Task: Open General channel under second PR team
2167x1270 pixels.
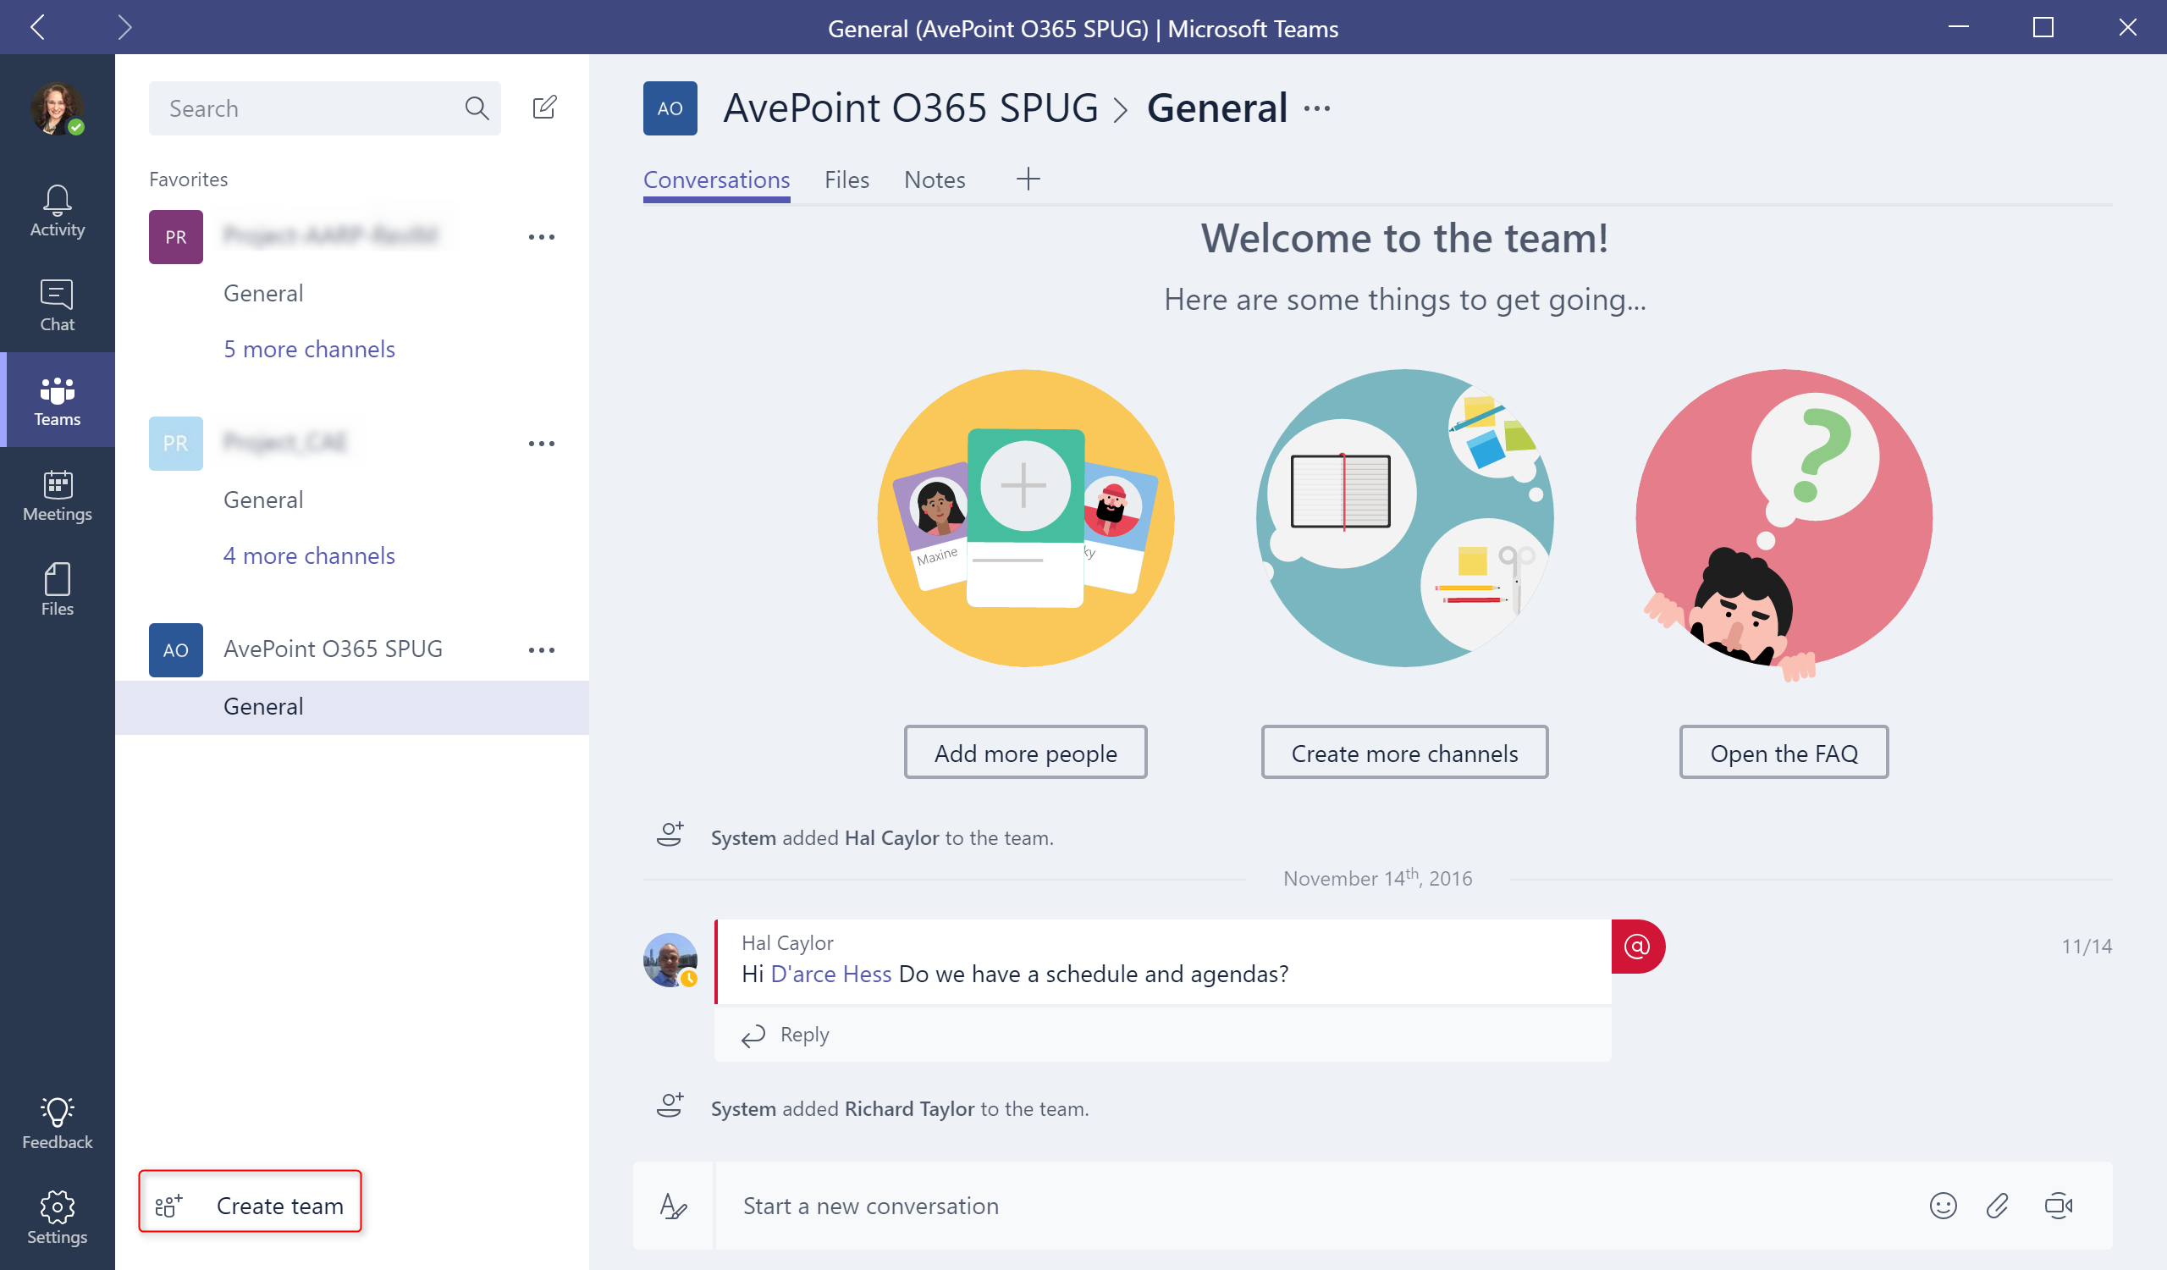Action: (x=263, y=500)
